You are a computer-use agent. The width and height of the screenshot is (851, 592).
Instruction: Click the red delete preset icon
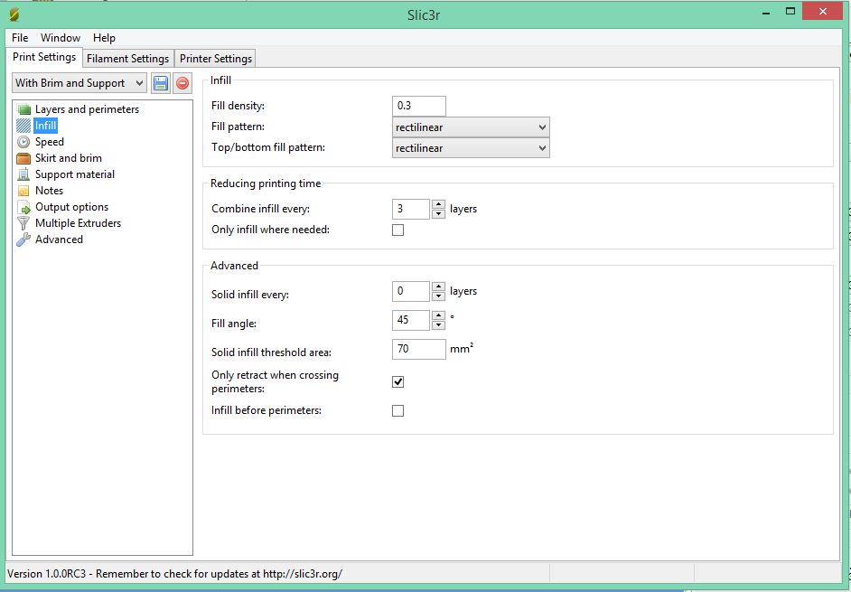(x=182, y=83)
